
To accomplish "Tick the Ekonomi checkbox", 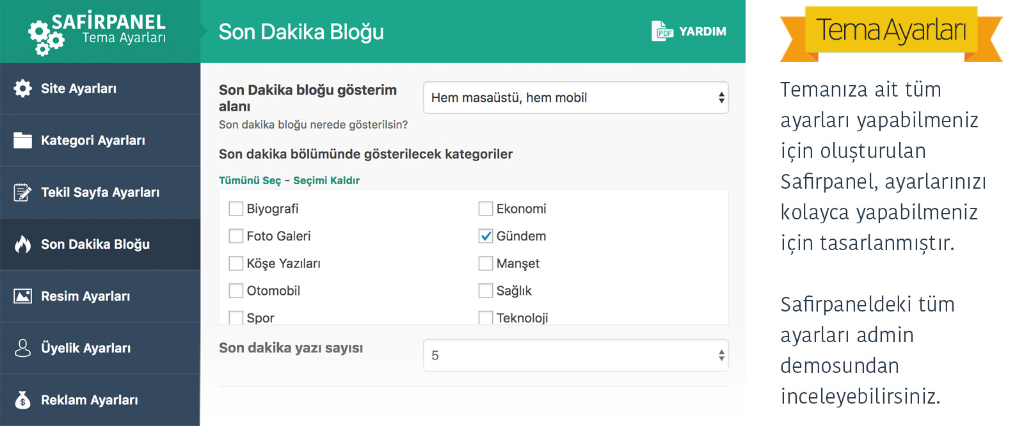I will pyautogui.click(x=486, y=209).
